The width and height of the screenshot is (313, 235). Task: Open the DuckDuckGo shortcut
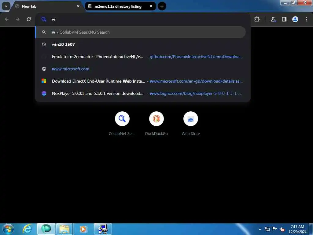[156, 124]
